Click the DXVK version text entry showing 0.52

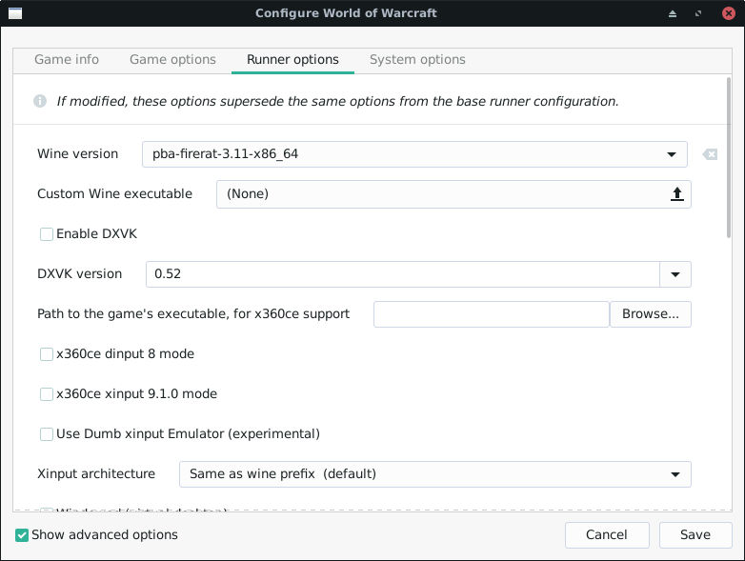pyautogui.click(x=402, y=274)
